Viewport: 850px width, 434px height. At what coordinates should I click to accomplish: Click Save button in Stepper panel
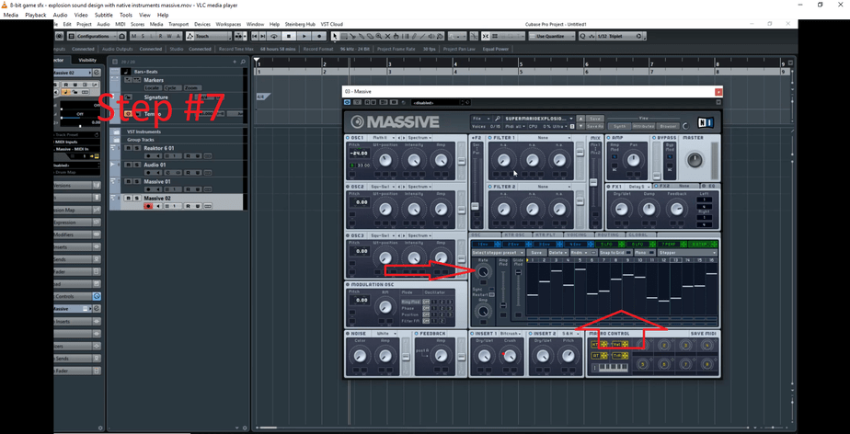pyautogui.click(x=536, y=253)
